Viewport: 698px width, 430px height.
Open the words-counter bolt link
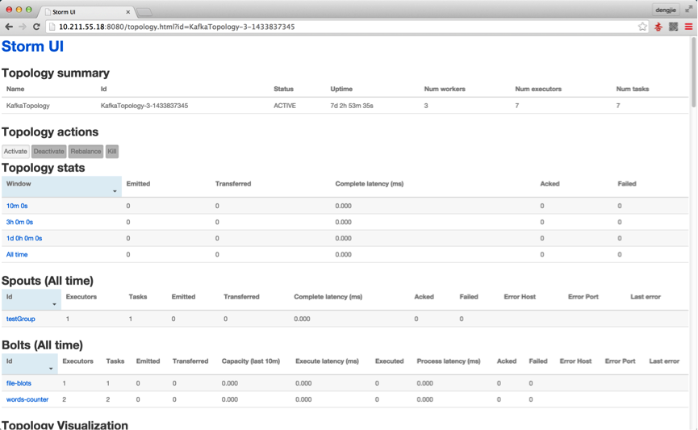27,399
